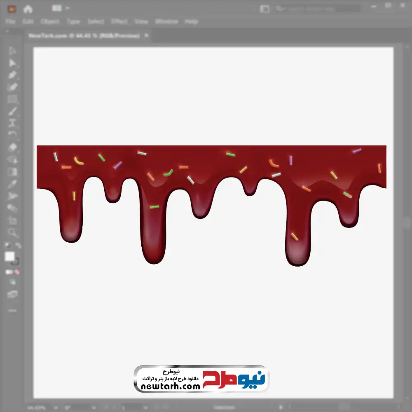
Task: Select the Eraser tool
Action: pos(12,147)
